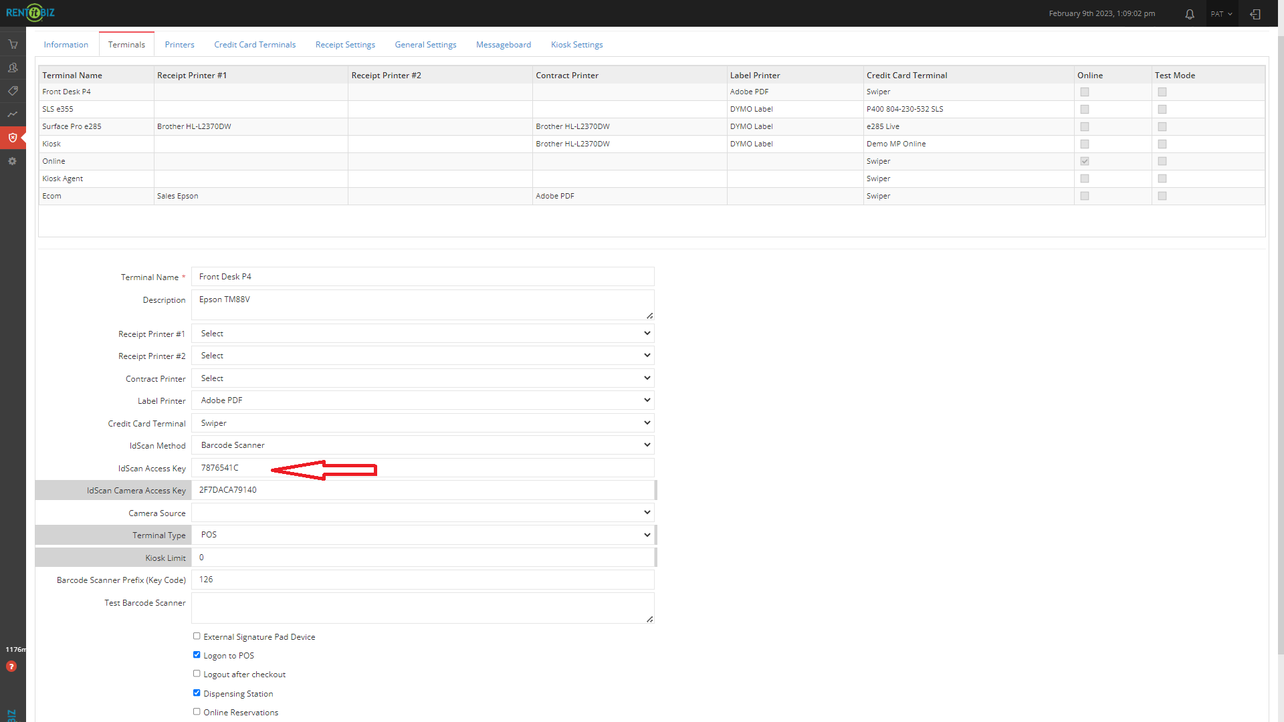This screenshot has width=1284, height=722.
Task: Uncheck the Logon to POS checkbox
Action: click(x=197, y=655)
